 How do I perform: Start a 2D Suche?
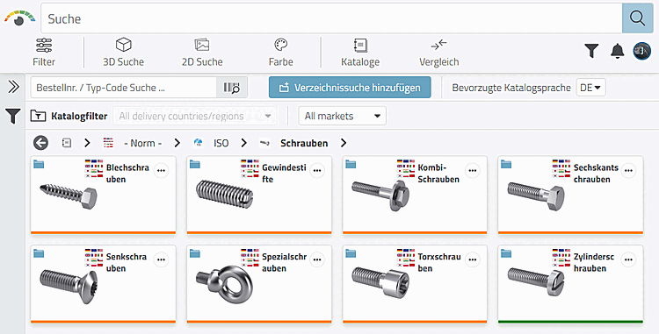[202, 53]
